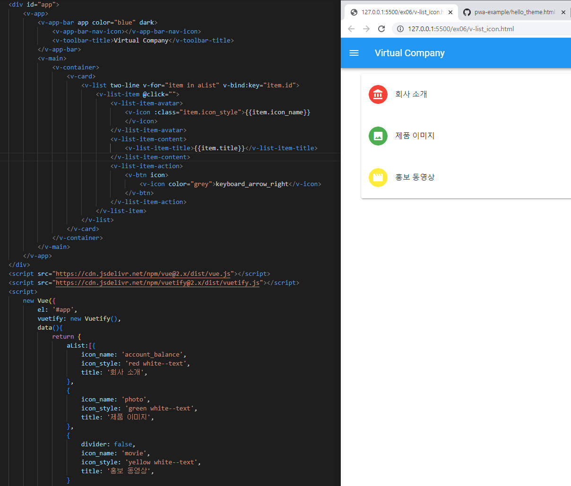Click the div id="app" code line
571x486 pixels.
click(34, 5)
